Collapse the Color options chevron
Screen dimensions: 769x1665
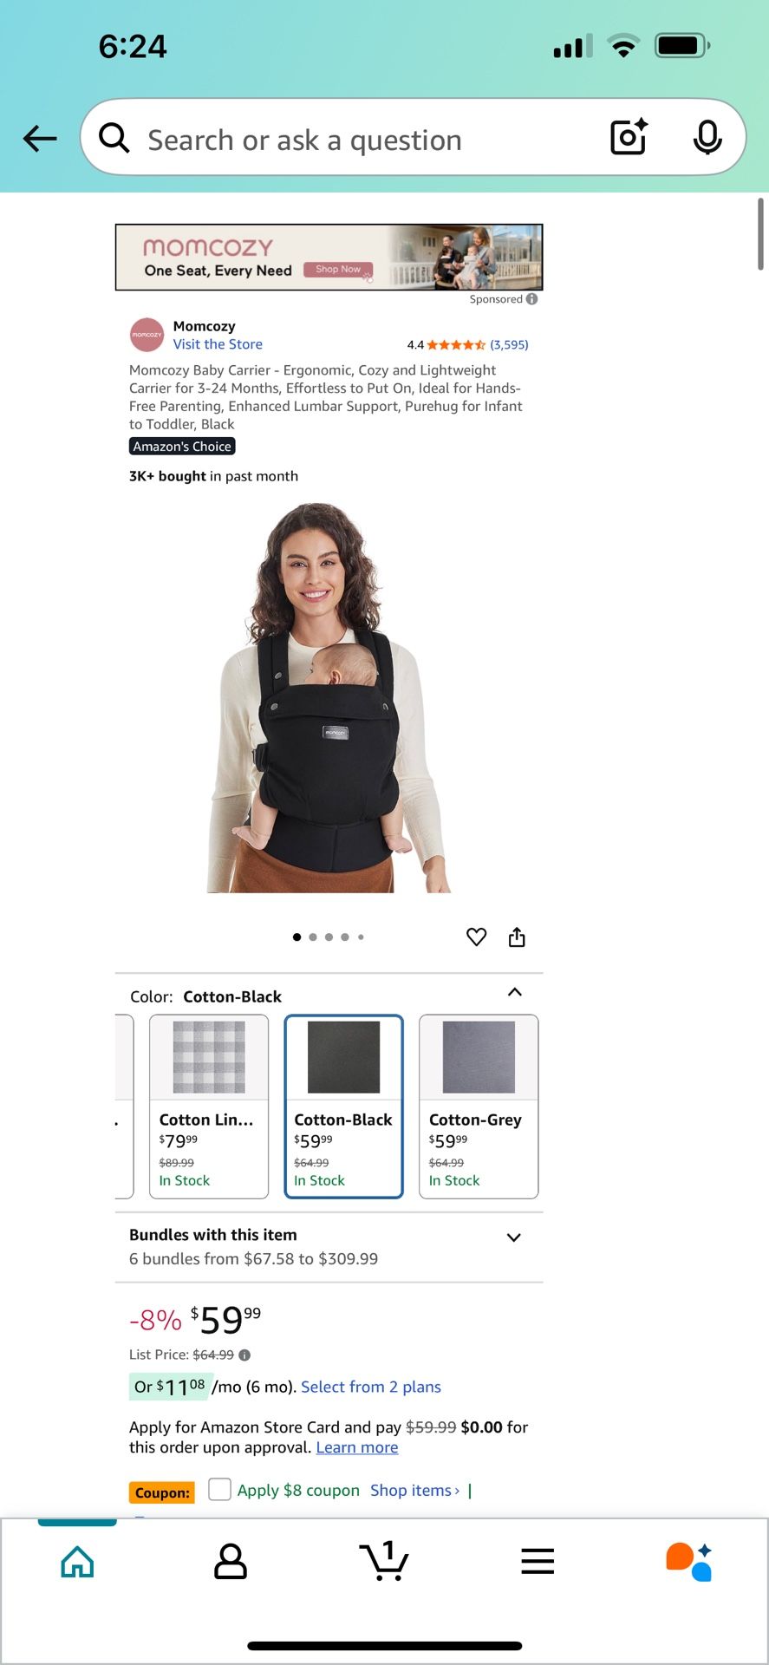pos(514,992)
